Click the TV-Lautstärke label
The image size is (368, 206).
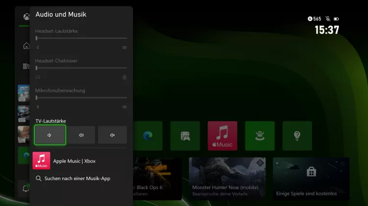[51, 121]
